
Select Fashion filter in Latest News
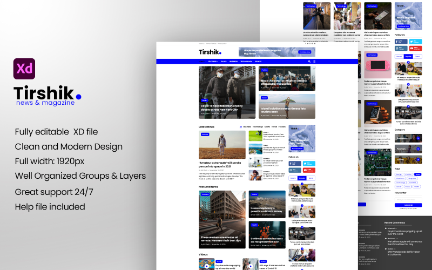pyautogui.click(x=282, y=126)
